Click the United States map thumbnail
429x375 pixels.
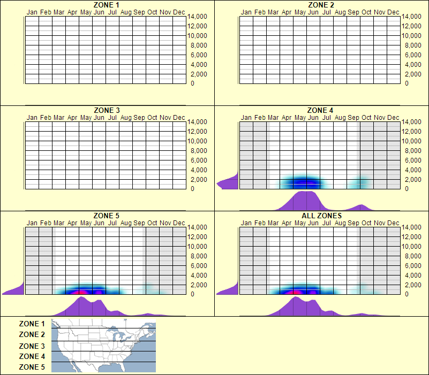point(103,346)
